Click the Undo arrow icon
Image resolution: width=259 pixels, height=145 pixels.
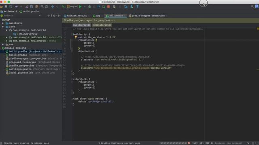pyautogui.click(x=16, y=7)
